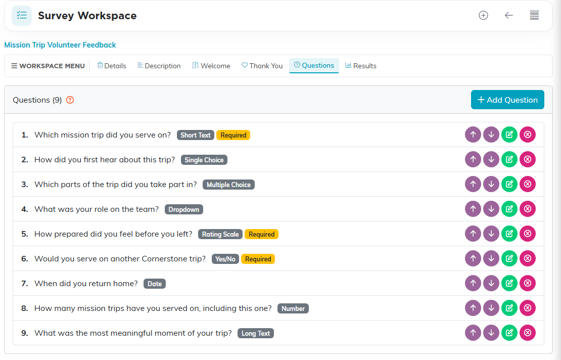
Task: Move question 3 down
Action: (x=491, y=184)
